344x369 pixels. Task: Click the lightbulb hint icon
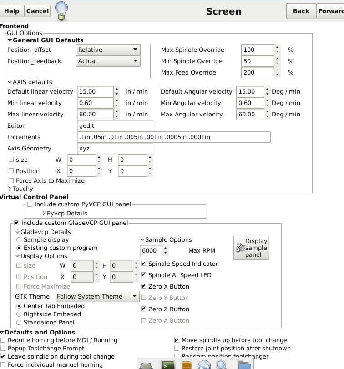[61, 11]
